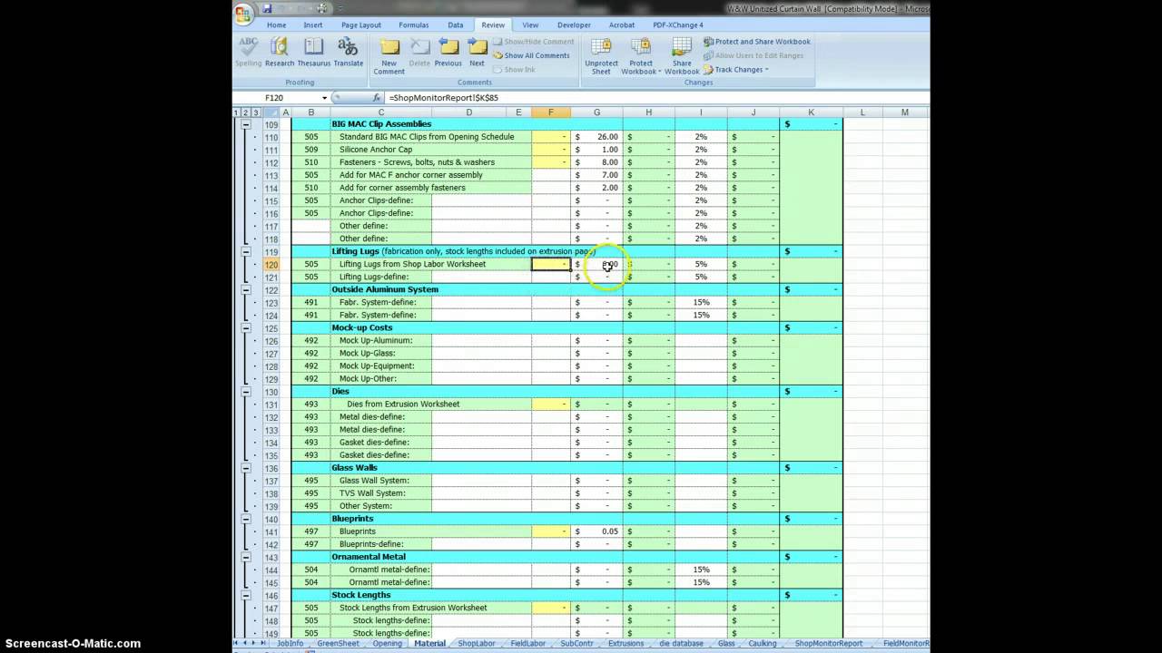Open the die database sheet tab

[681, 643]
